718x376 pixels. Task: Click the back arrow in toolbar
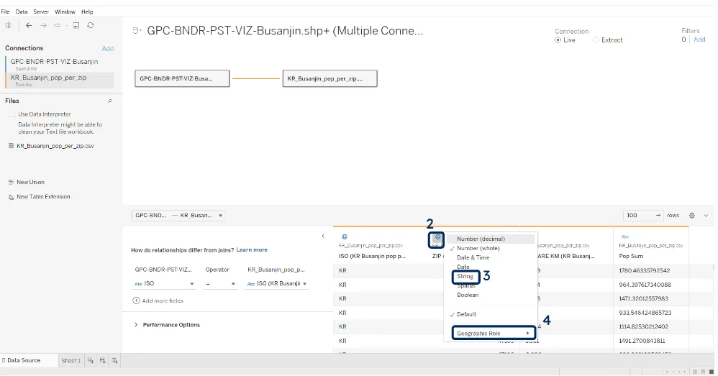pos(29,25)
